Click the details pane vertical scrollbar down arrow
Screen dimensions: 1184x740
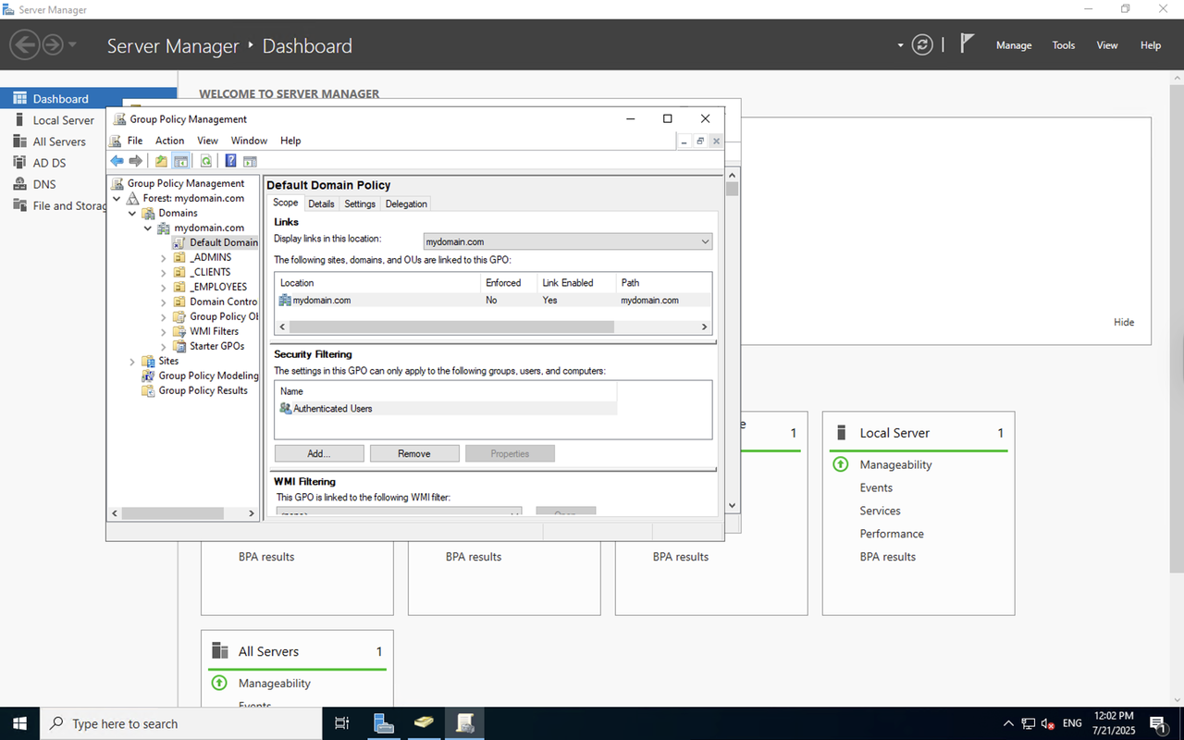click(733, 506)
